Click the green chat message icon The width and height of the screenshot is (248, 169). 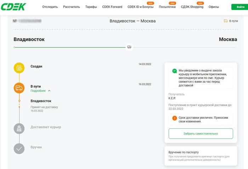(174, 71)
